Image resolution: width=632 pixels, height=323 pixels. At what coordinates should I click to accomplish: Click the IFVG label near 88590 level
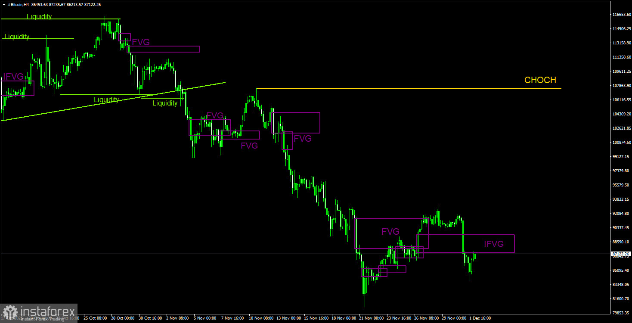(493, 244)
